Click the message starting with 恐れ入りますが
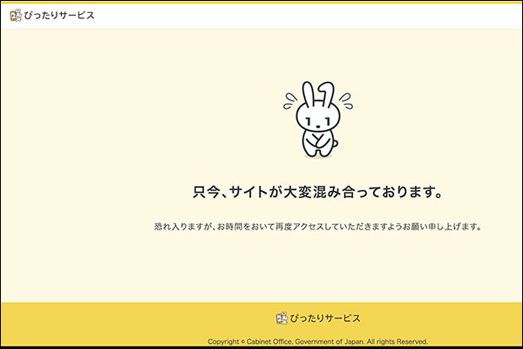 pos(318,227)
